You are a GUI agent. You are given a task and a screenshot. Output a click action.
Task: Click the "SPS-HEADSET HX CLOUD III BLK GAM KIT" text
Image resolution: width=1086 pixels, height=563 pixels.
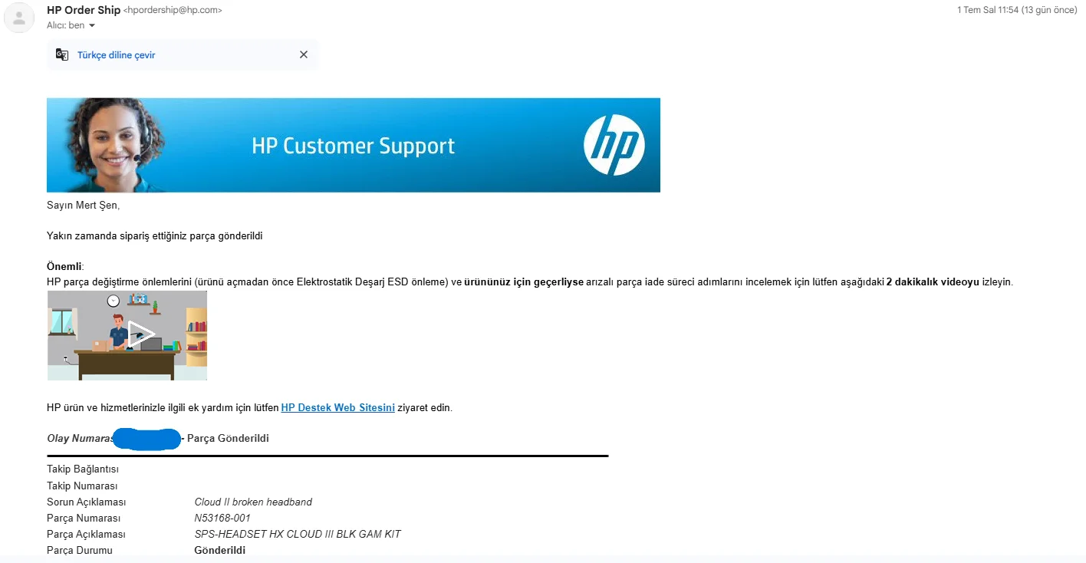click(x=298, y=535)
